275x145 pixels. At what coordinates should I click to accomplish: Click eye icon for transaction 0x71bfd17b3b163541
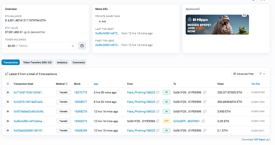coord(8,92)
